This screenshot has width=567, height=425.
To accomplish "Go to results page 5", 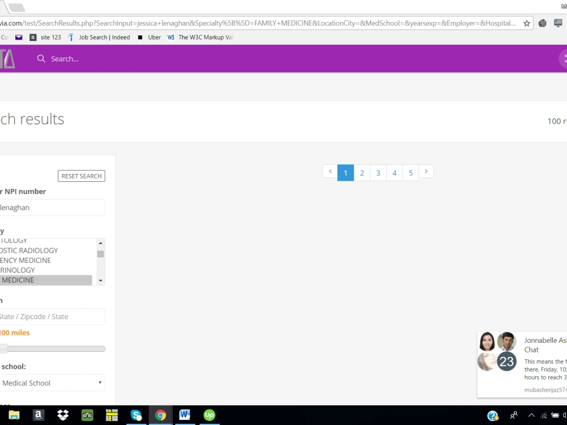I will [410, 172].
